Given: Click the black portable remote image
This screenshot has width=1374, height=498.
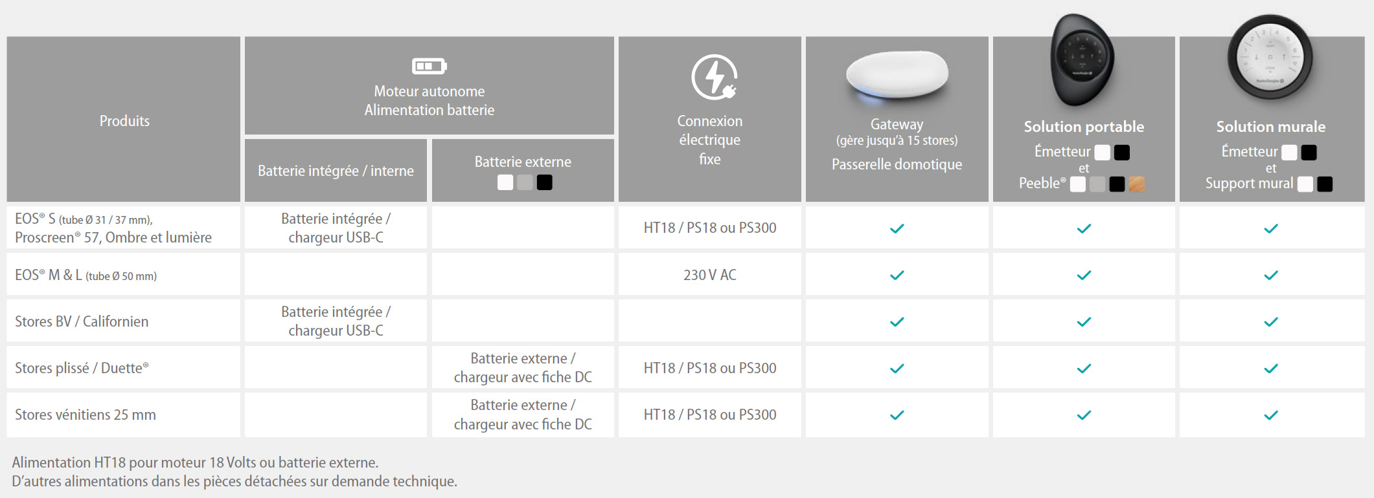Looking at the screenshot, I should pyautogui.click(x=1082, y=59).
